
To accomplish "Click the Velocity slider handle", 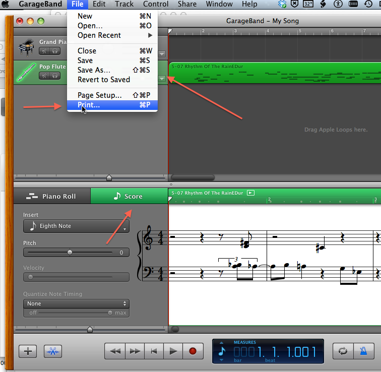I will tap(30, 277).
